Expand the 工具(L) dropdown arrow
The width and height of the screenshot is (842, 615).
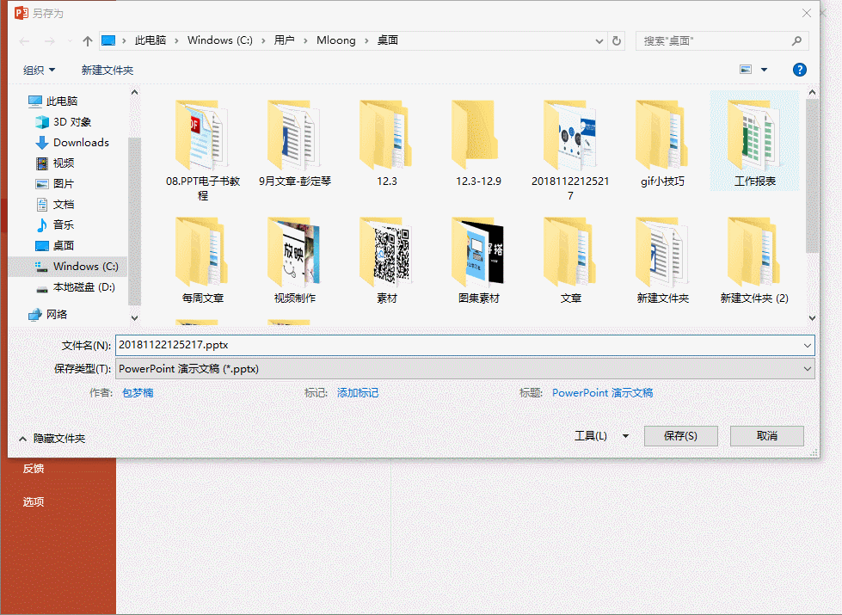[627, 435]
